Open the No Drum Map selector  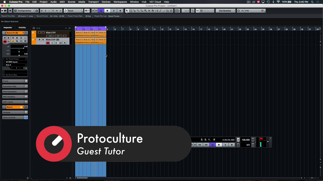[15, 75]
